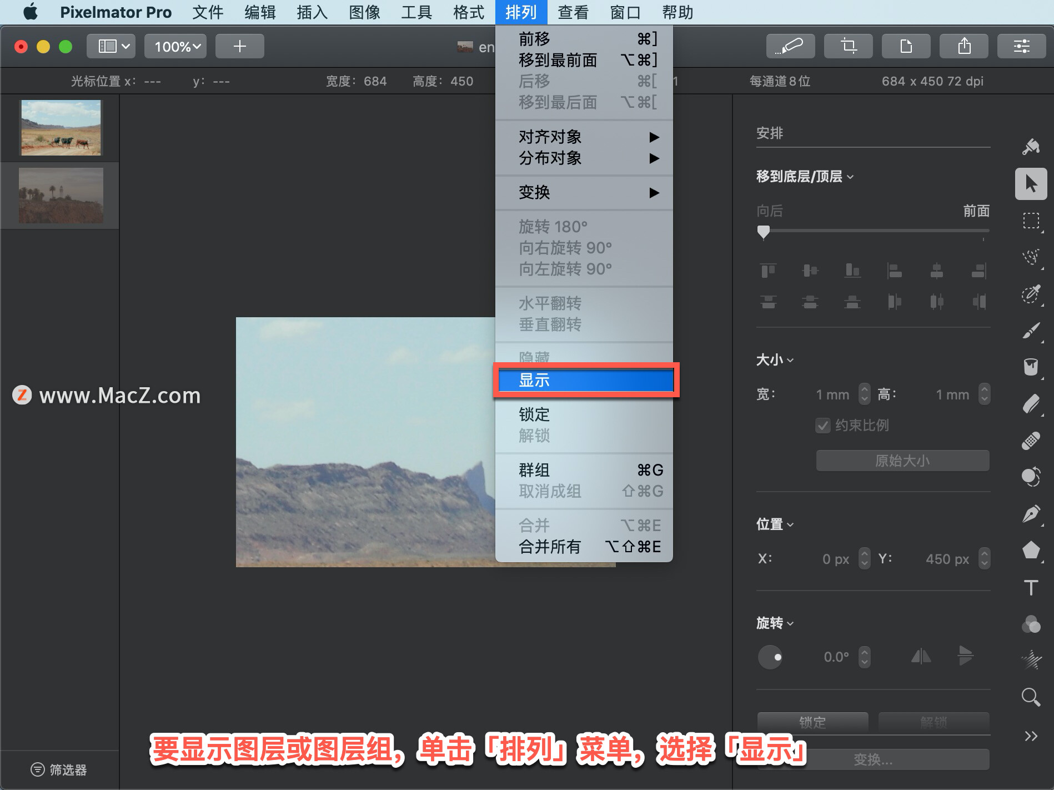Viewport: 1054px width, 790px height.
Task: Select the Quick Selection tool
Action: 1031,294
